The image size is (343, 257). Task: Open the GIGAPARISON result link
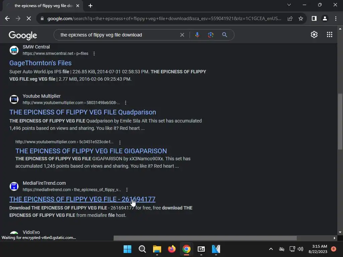(x=91, y=151)
